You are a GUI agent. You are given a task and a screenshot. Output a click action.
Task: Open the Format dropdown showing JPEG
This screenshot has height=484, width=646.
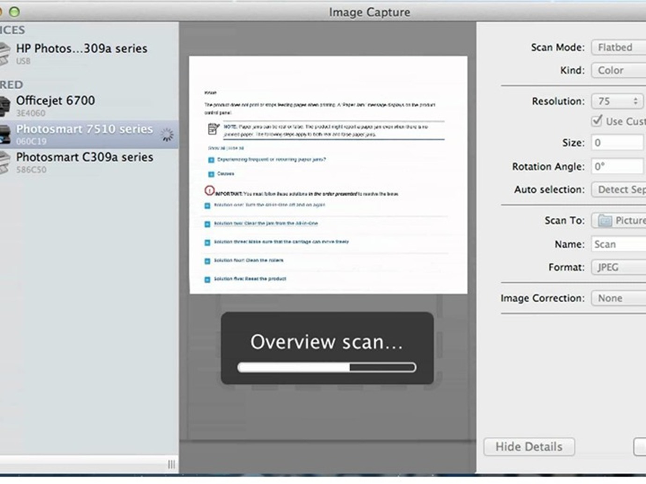click(x=618, y=267)
